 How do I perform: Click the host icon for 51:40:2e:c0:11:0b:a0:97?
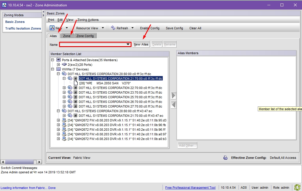64,134
